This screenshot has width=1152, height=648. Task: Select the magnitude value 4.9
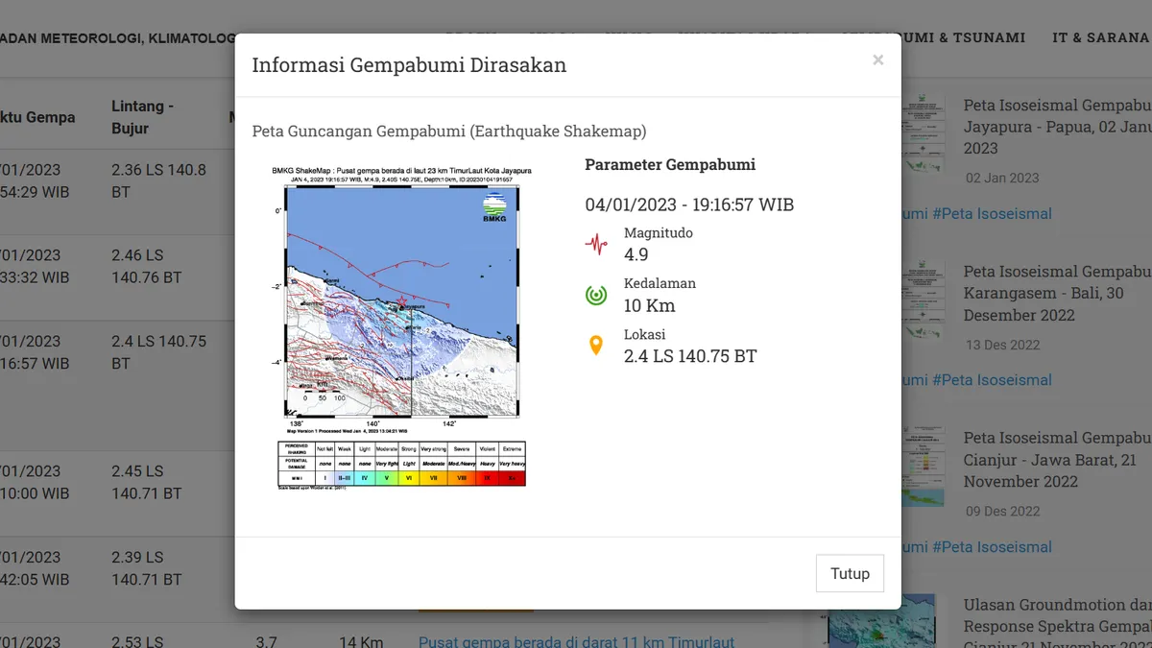(x=636, y=254)
